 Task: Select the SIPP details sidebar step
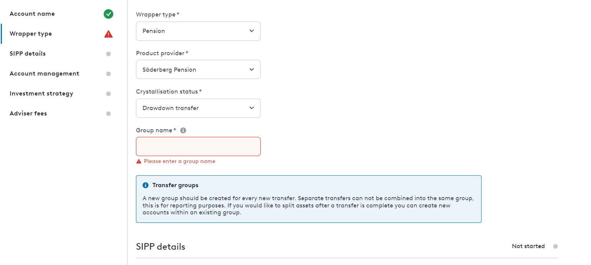pos(28,54)
